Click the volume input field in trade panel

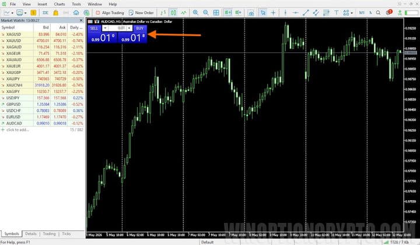[x=117, y=28]
